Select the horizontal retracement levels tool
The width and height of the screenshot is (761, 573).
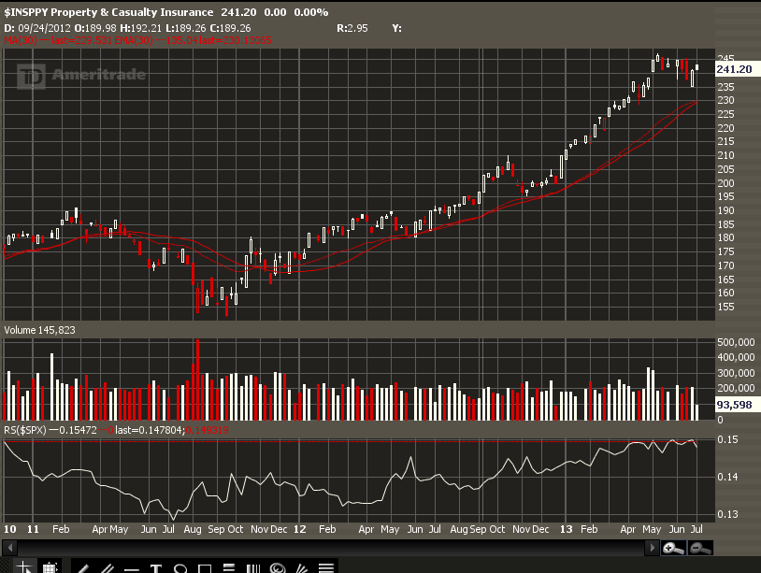(229, 566)
